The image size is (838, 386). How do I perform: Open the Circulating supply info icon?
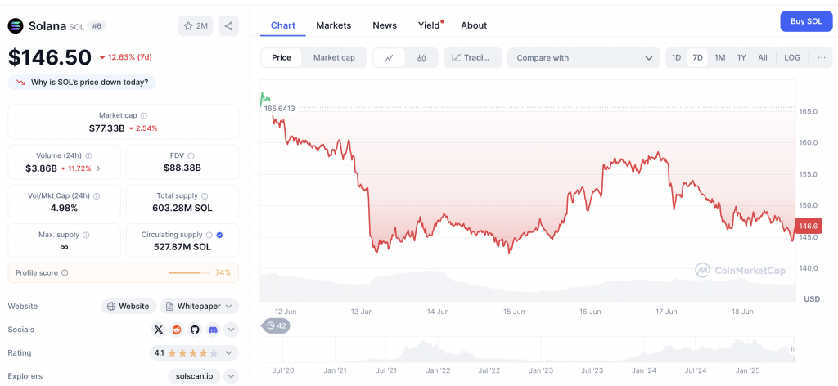tap(209, 235)
